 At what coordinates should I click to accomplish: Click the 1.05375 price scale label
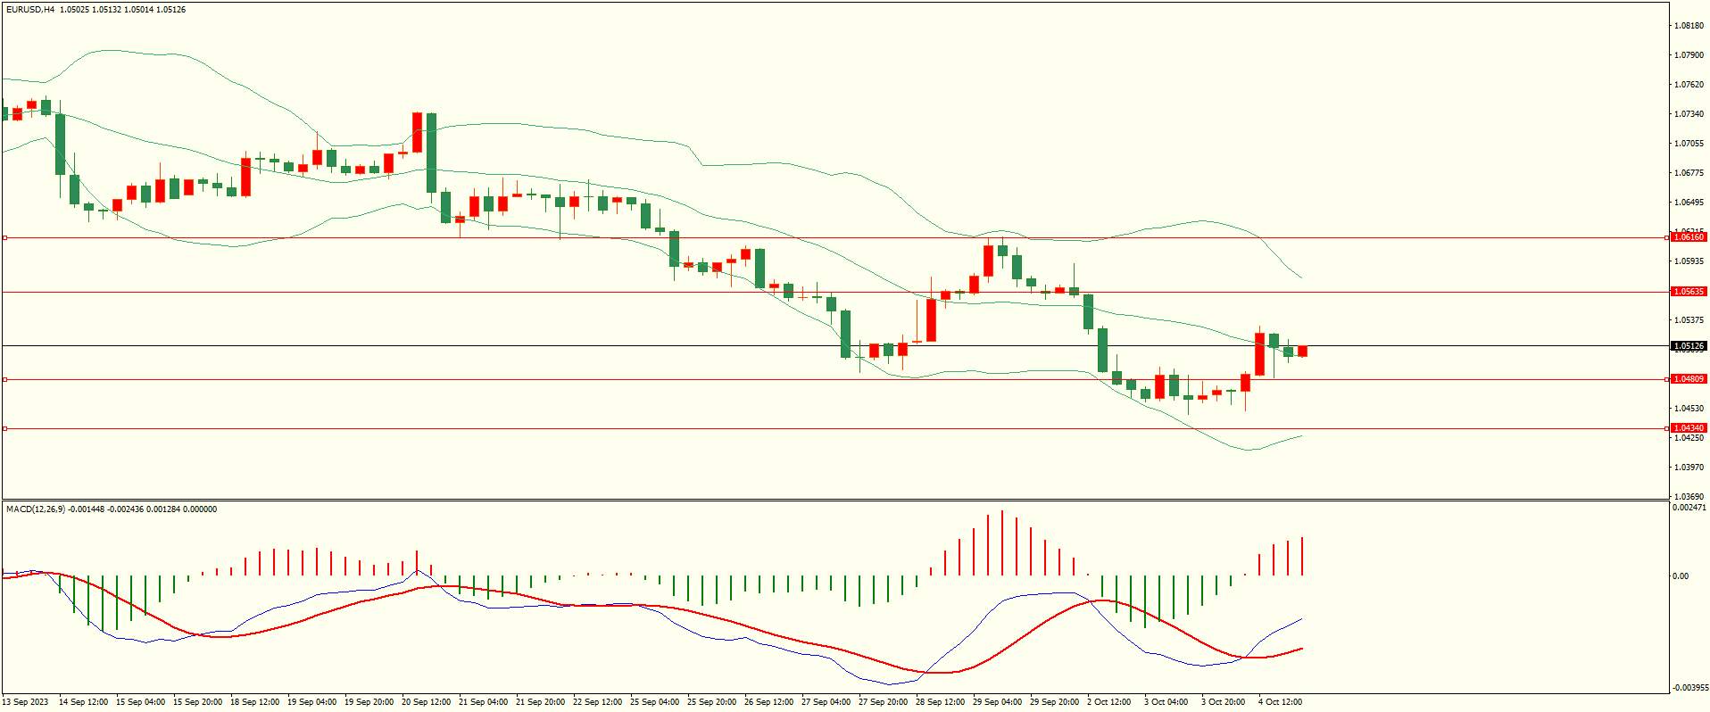pyautogui.click(x=1689, y=320)
